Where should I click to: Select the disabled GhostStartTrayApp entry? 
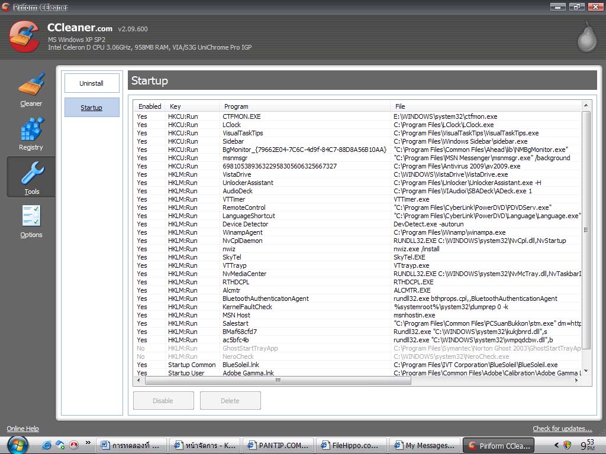point(357,348)
